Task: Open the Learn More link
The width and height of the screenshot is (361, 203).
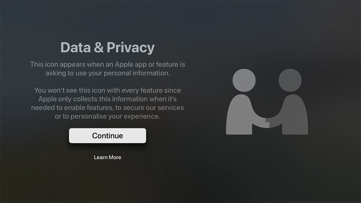Action: (107, 157)
